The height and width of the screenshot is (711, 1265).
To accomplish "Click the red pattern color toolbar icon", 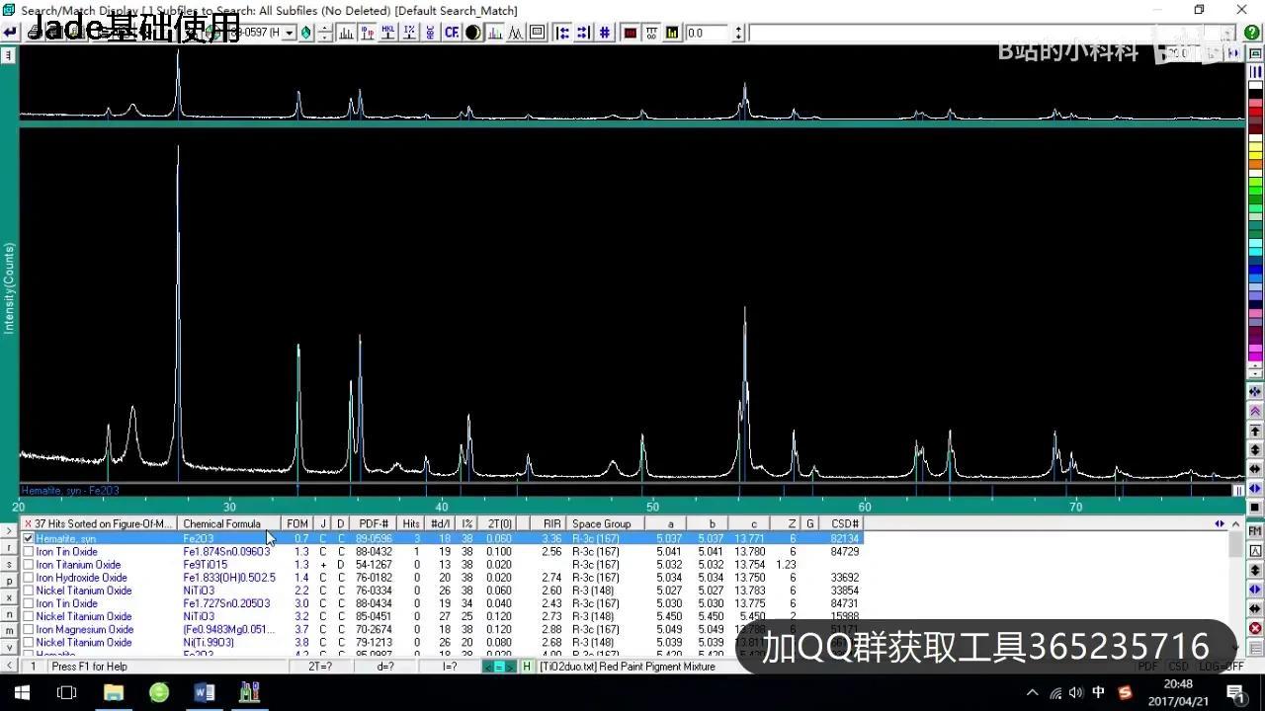I will (x=629, y=32).
